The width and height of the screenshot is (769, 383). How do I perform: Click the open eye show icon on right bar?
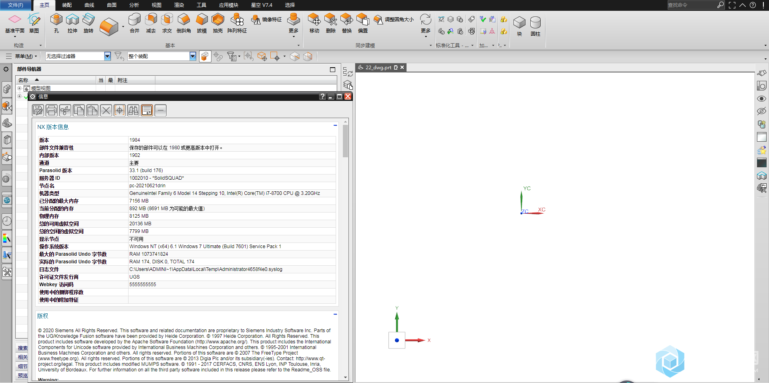pos(761,98)
